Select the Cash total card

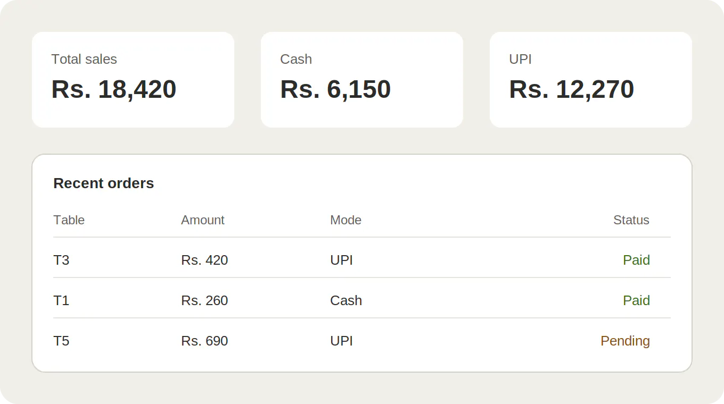coord(362,80)
